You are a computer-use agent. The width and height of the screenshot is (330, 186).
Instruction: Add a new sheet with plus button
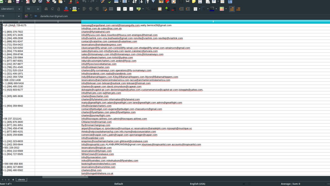13,180
